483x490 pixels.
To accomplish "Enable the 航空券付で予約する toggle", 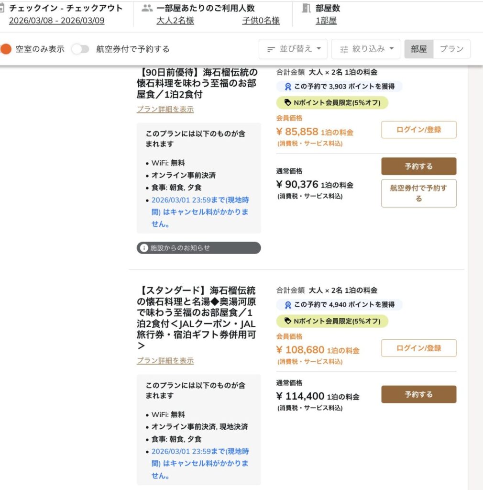I will (x=80, y=49).
